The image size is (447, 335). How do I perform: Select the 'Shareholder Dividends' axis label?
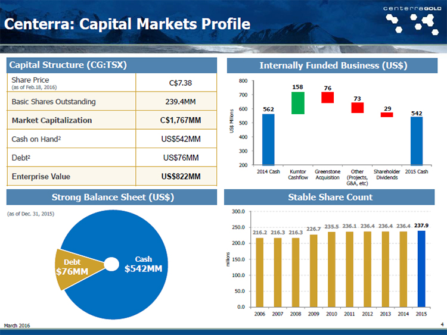(x=387, y=174)
